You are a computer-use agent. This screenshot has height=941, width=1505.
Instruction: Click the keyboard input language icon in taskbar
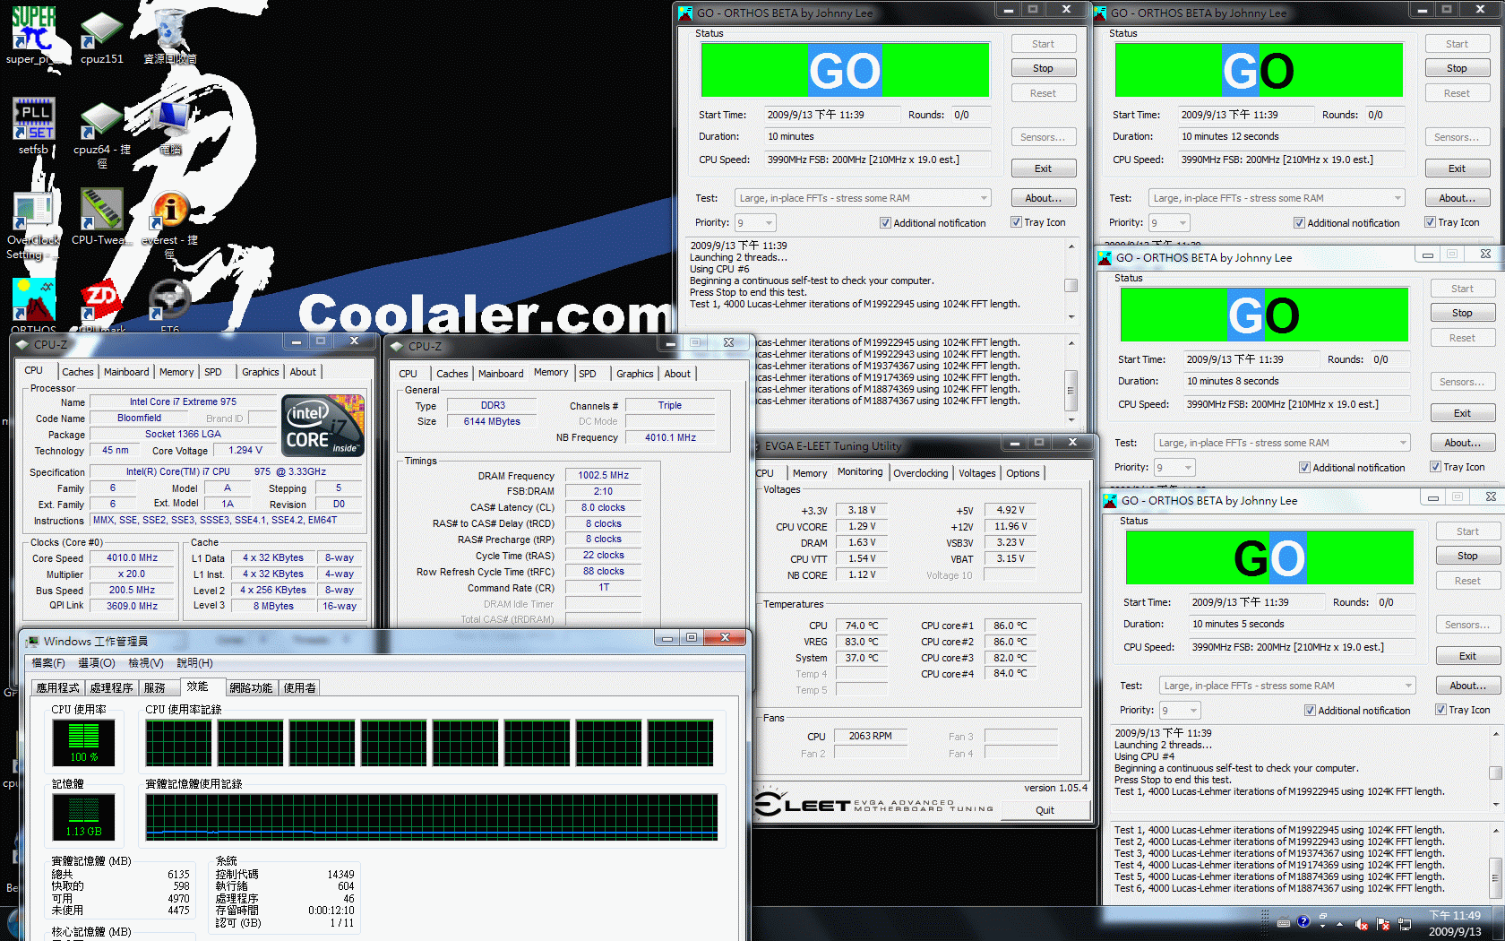(1283, 922)
